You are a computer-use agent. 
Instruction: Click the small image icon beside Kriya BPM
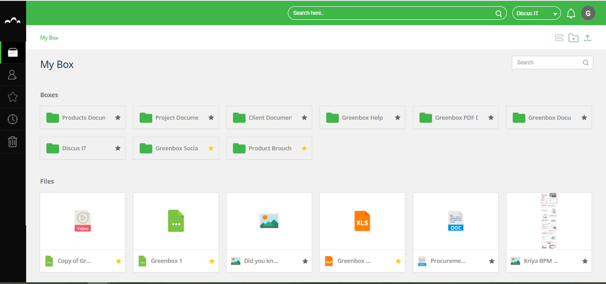[515, 261]
